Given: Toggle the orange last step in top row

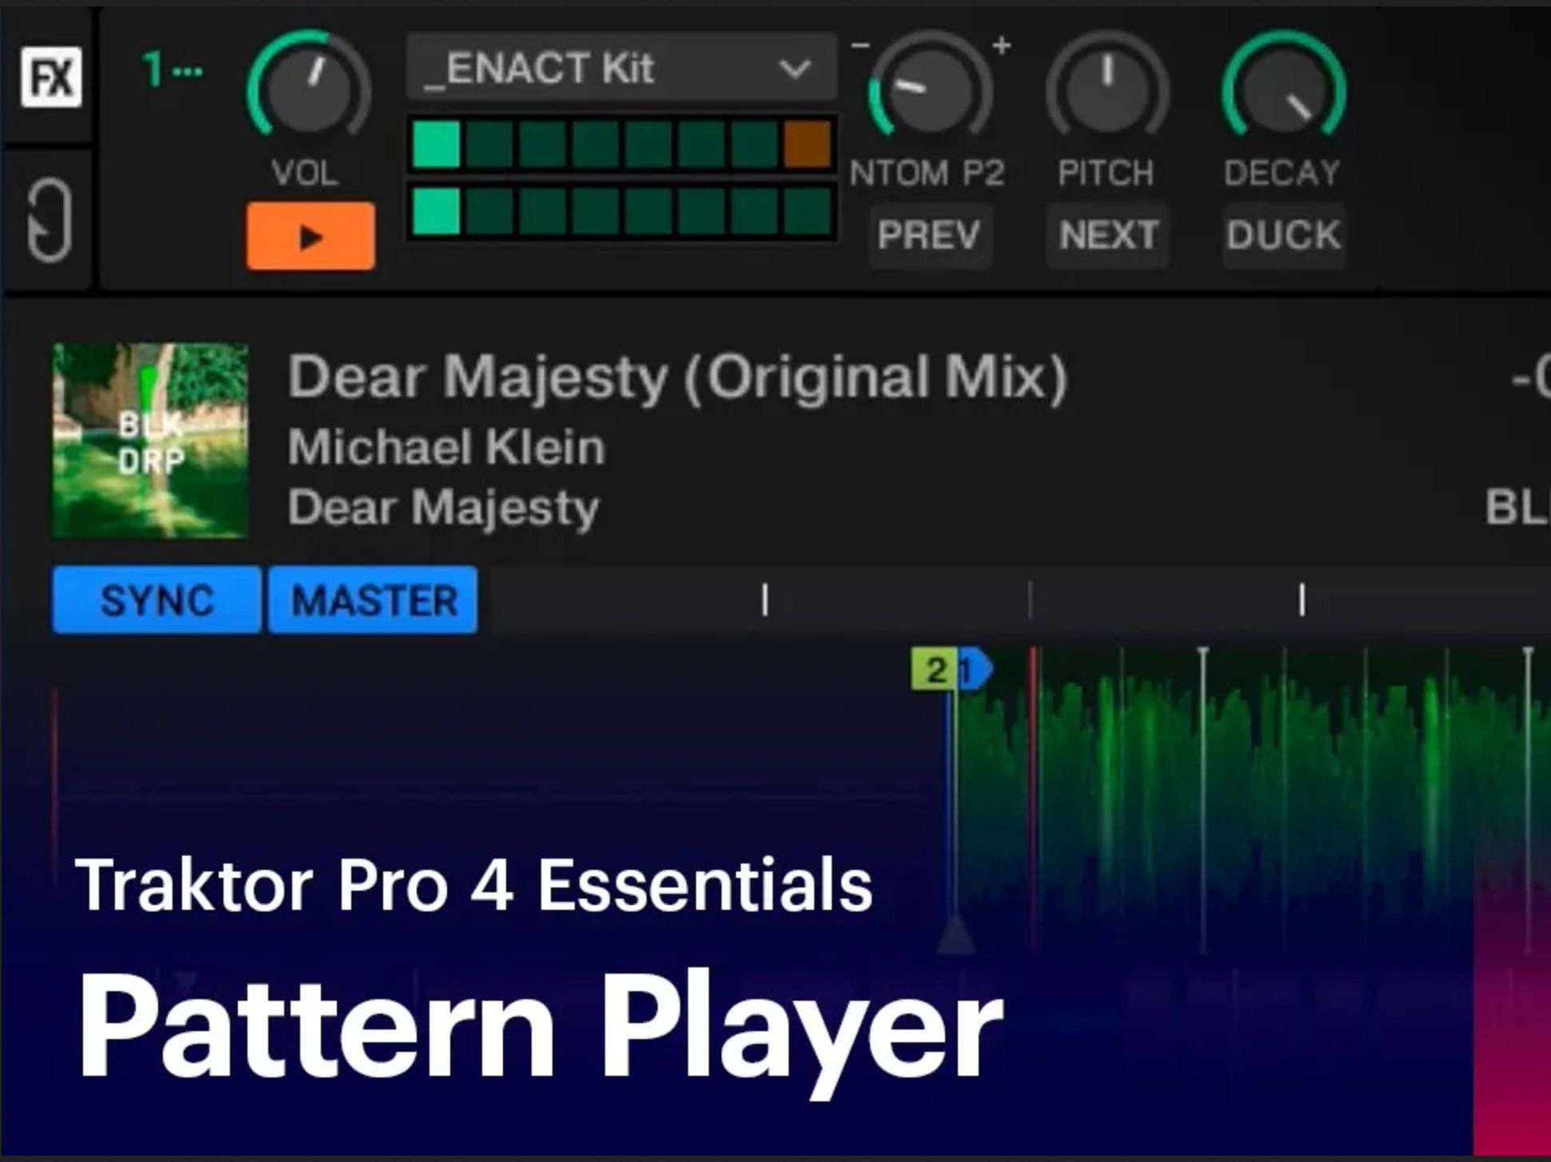Looking at the screenshot, I should (807, 144).
